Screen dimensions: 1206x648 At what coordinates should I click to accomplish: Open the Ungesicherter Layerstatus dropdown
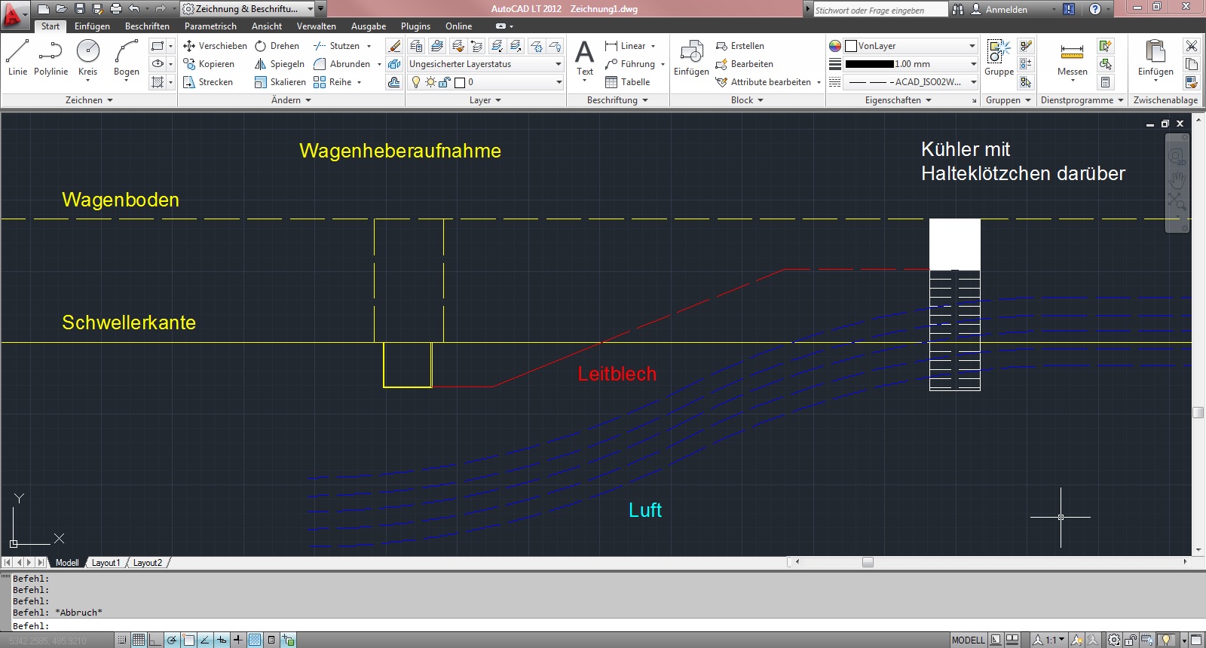485,64
